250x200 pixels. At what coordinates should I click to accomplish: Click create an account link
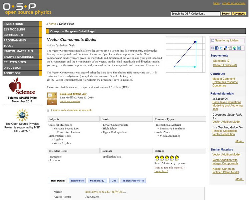coord(234,3)
